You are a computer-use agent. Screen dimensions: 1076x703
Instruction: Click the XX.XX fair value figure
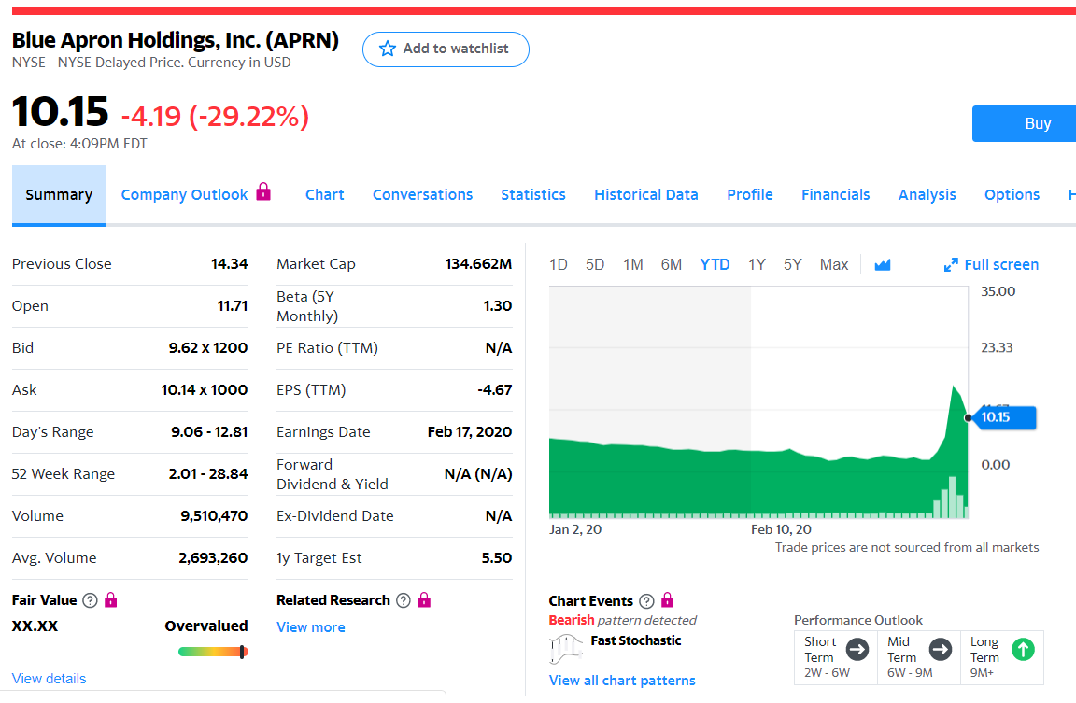(x=35, y=626)
